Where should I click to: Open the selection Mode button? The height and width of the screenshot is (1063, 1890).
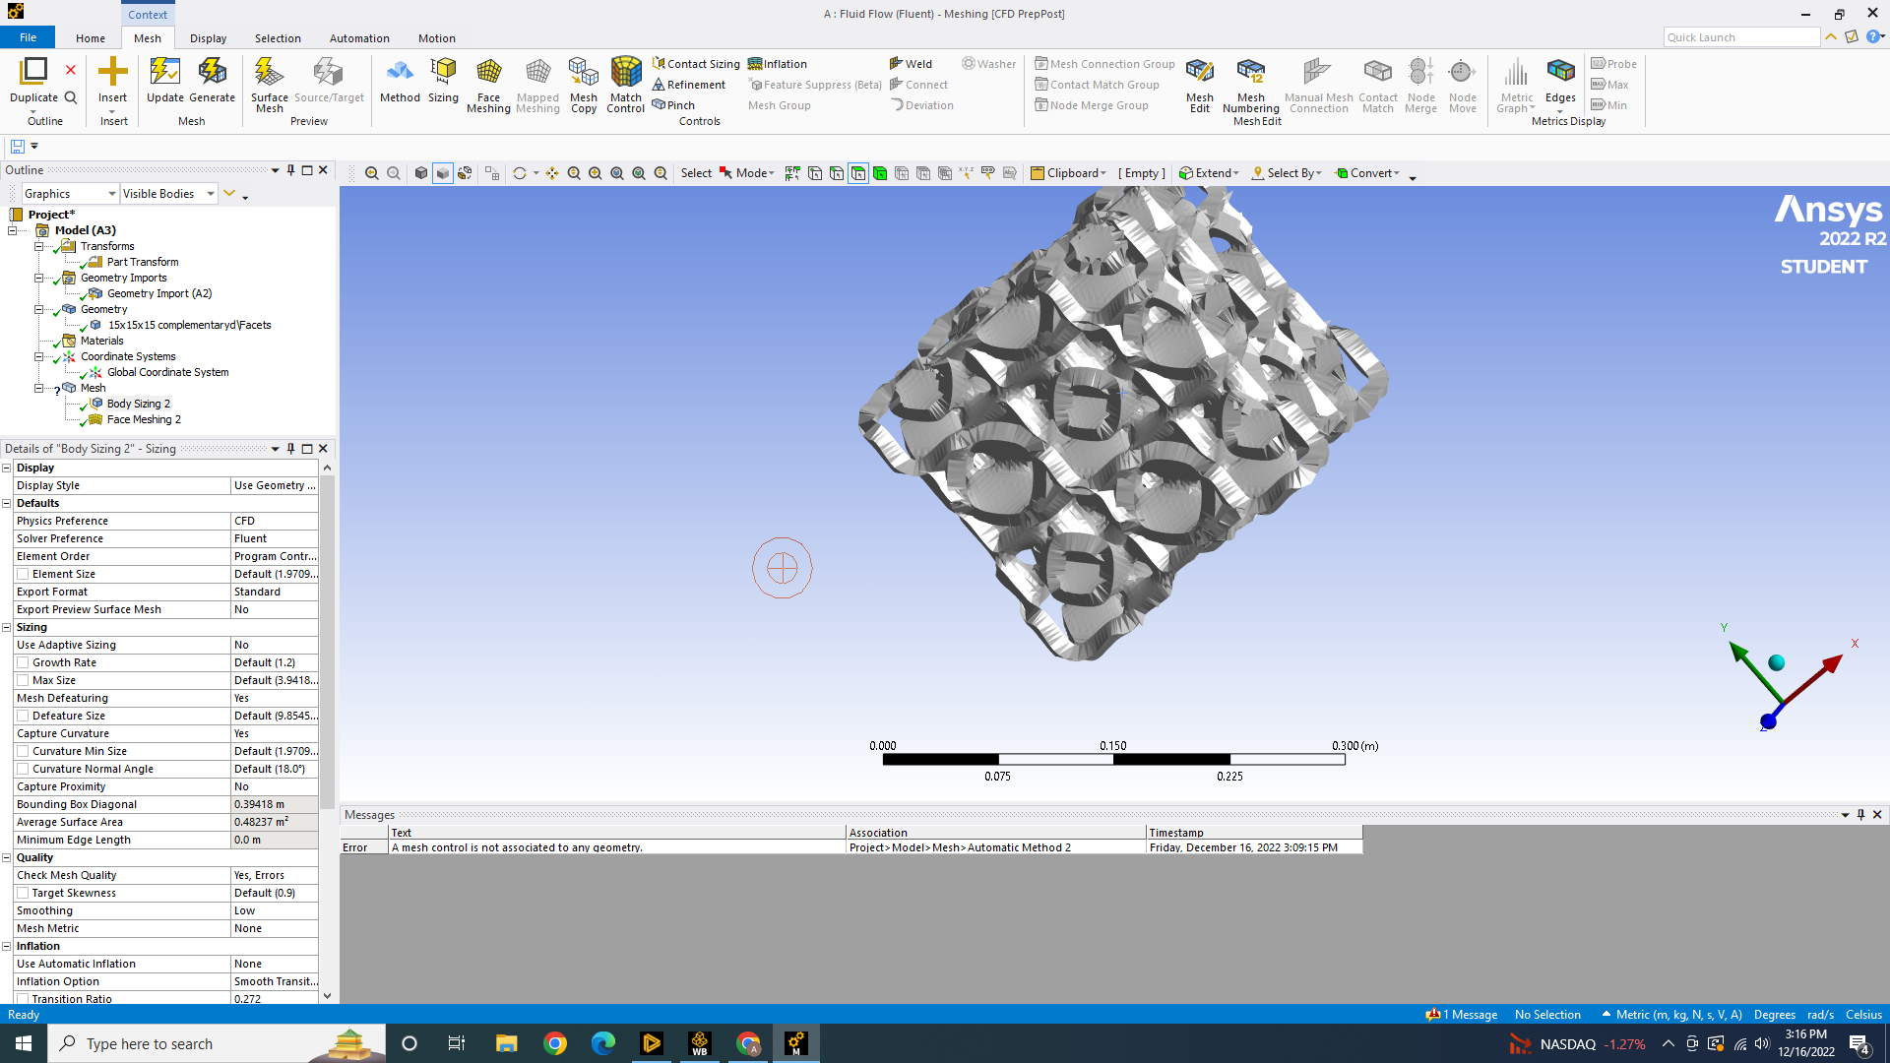tap(747, 173)
